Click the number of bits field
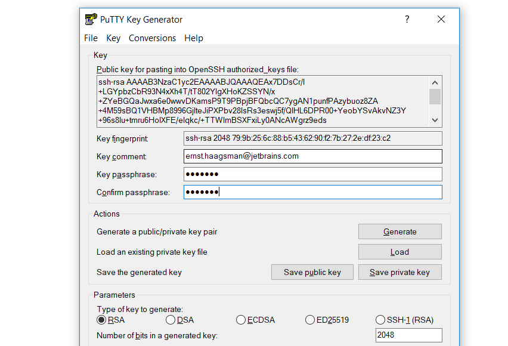 [x=409, y=335]
